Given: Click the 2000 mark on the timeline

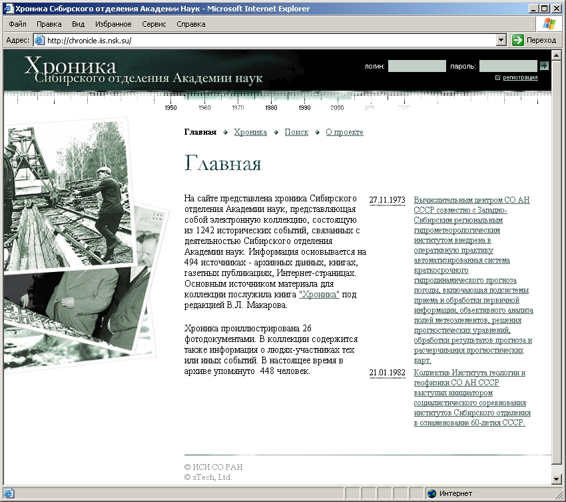Looking at the screenshot, I should click(x=337, y=107).
